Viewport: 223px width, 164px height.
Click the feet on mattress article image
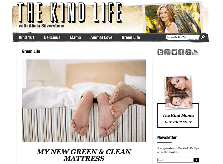(84, 101)
